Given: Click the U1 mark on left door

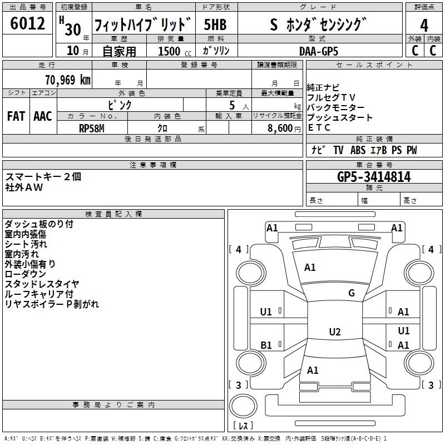Looking at the screenshot, I should 266,312.
